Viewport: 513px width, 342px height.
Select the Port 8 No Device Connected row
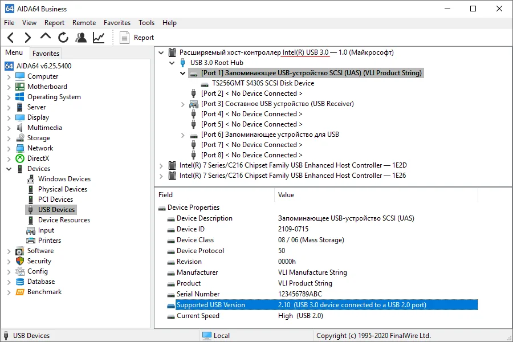(x=251, y=155)
